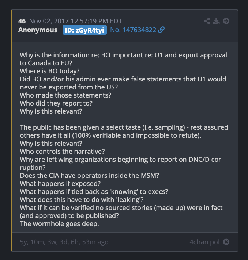This screenshot has height=260, width=248.
Task: Click the Nov 02, 2017 timestamp
Action: [x=76, y=21]
